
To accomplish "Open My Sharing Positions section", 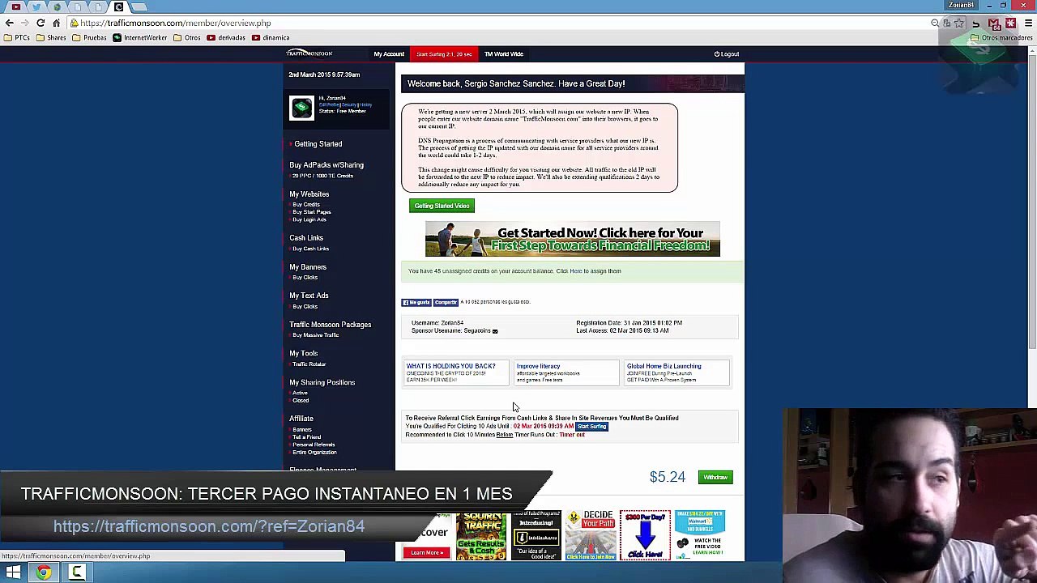I will pyautogui.click(x=322, y=382).
